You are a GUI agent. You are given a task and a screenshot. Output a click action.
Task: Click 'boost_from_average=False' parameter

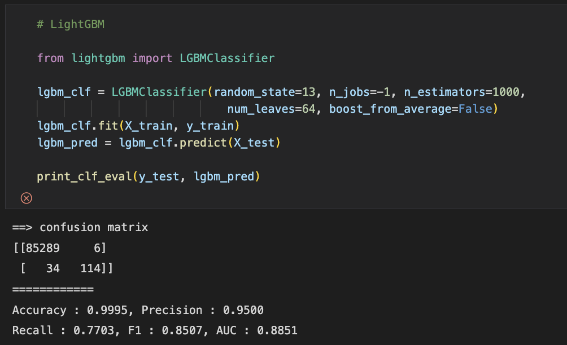[411, 109]
